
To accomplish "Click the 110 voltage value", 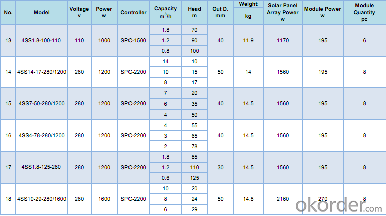I will (79, 40).
